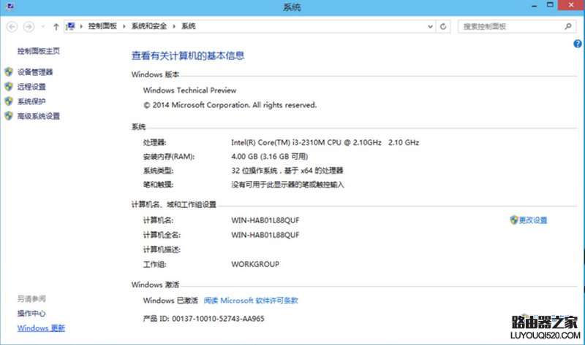Select the Windows Technical Preview text

click(189, 90)
